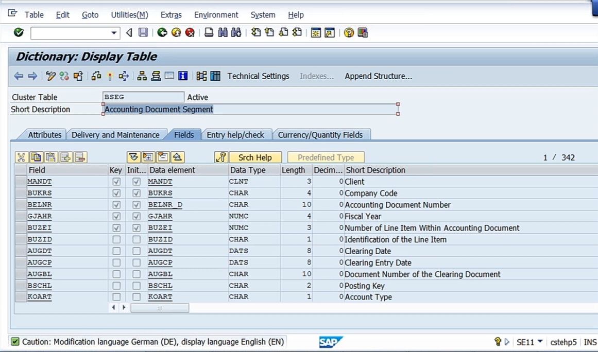Click the Append Structure... button
Viewport: 598px width, 352px height.
(x=379, y=76)
